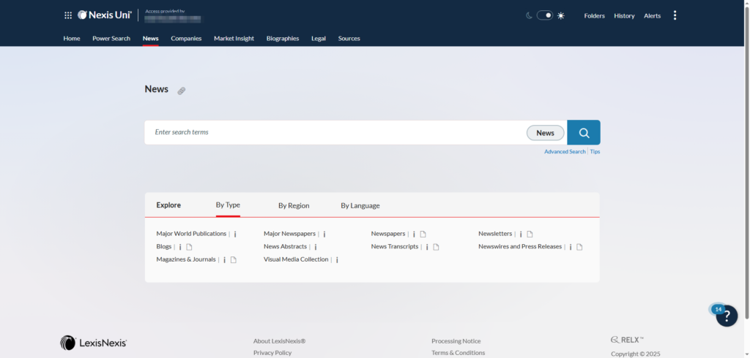Open the vertical three-dot More menu
Image resolution: width=750 pixels, height=358 pixels.
pos(675,15)
